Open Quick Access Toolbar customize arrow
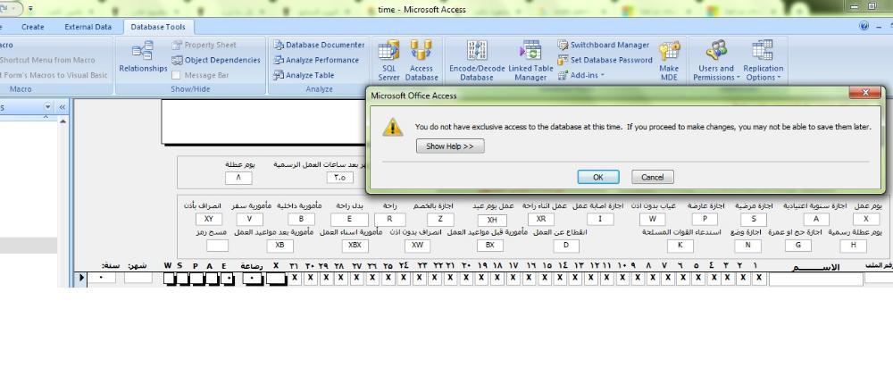Viewport: 893px width, 384px height. click(30, 9)
